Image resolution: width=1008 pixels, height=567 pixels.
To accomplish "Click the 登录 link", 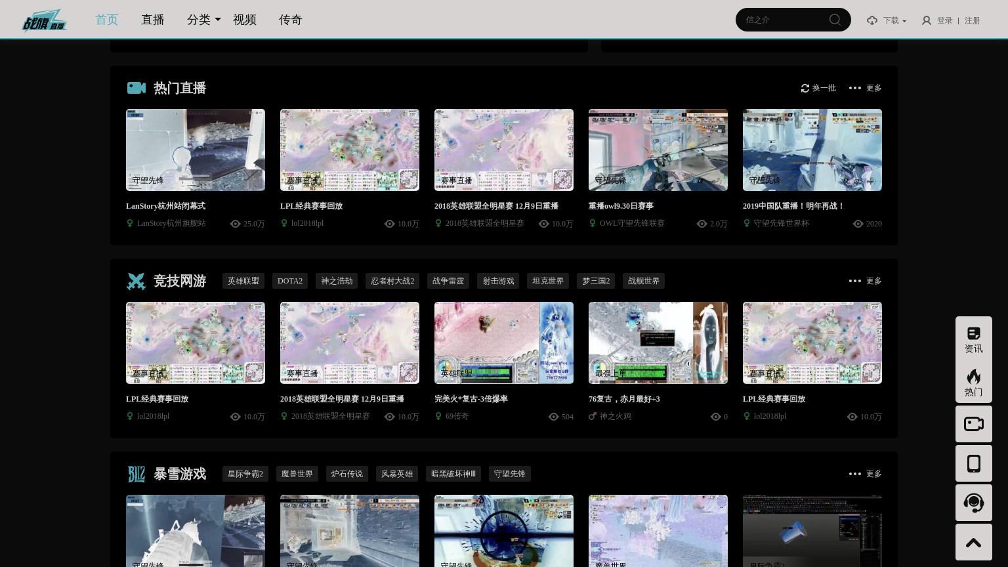I will [x=945, y=20].
